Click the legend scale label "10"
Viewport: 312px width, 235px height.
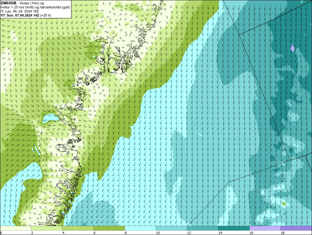point(158,233)
